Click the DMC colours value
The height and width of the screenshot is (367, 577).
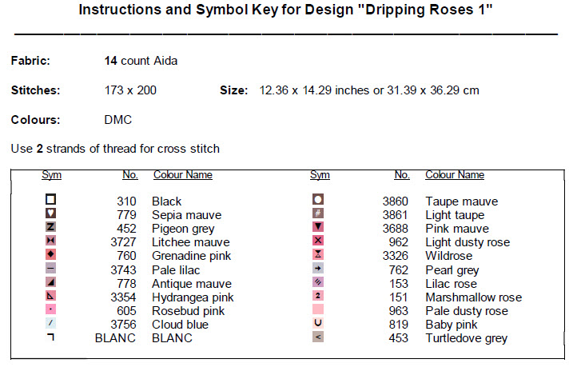click(x=118, y=120)
